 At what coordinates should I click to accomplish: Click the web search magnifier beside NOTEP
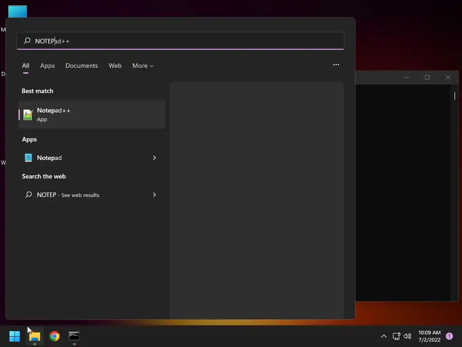coord(28,195)
